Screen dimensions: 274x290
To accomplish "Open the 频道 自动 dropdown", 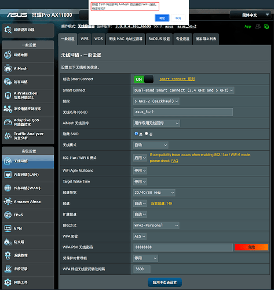I will click(140, 204).
